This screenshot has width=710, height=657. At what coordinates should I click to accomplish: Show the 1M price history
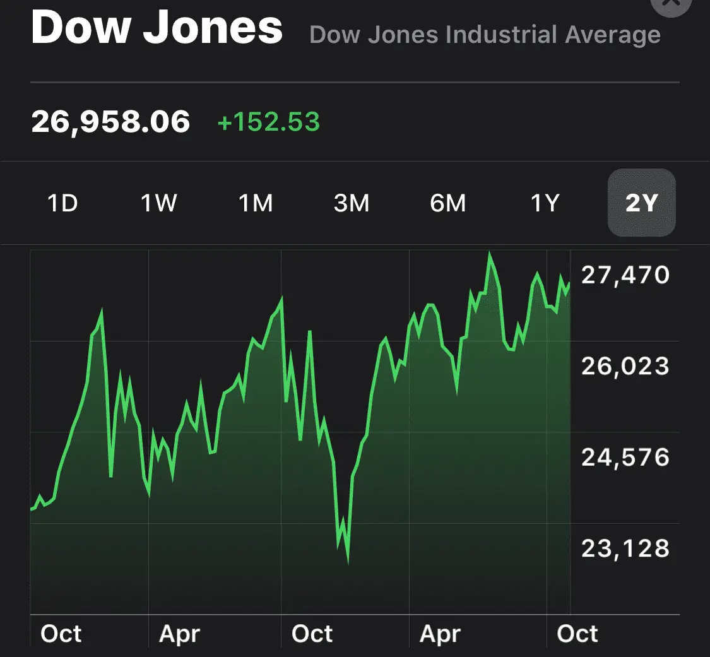pos(255,203)
